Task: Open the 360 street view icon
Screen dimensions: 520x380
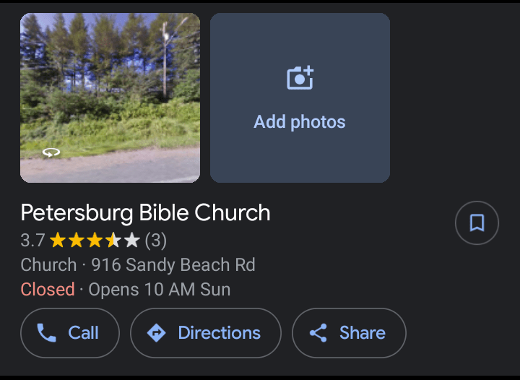Action: [x=51, y=152]
